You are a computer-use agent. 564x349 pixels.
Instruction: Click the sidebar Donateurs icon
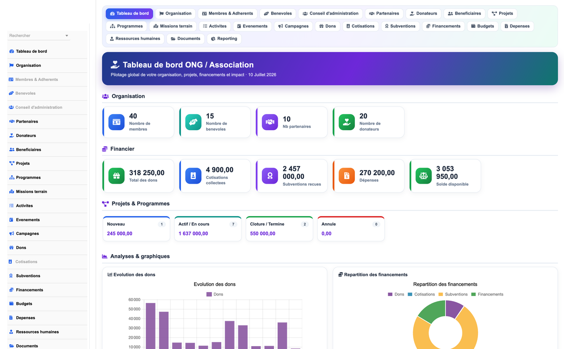point(11,135)
